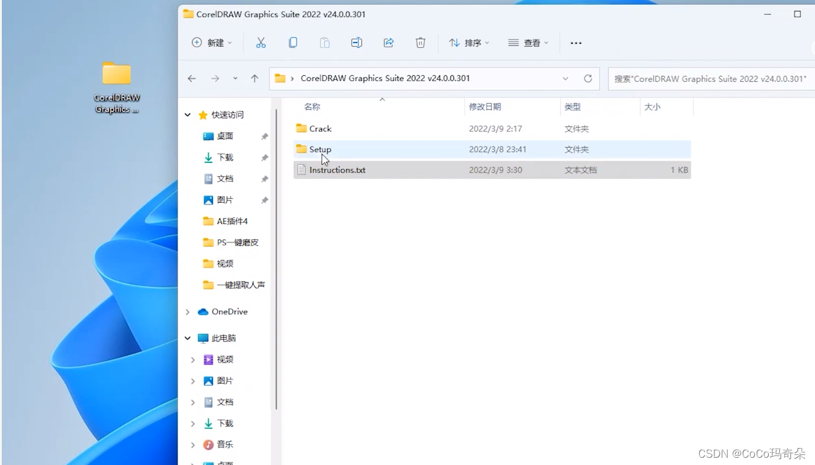The width and height of the screenshot is (815, 465).
Task: Go forward with the right arrow
Action: pyautogui.click(x=215, y=78)
